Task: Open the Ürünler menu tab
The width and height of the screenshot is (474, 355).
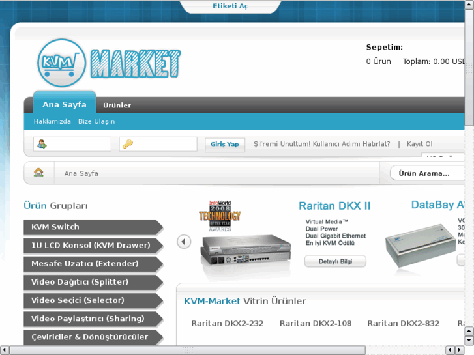Action: click(x=117, y=105)
